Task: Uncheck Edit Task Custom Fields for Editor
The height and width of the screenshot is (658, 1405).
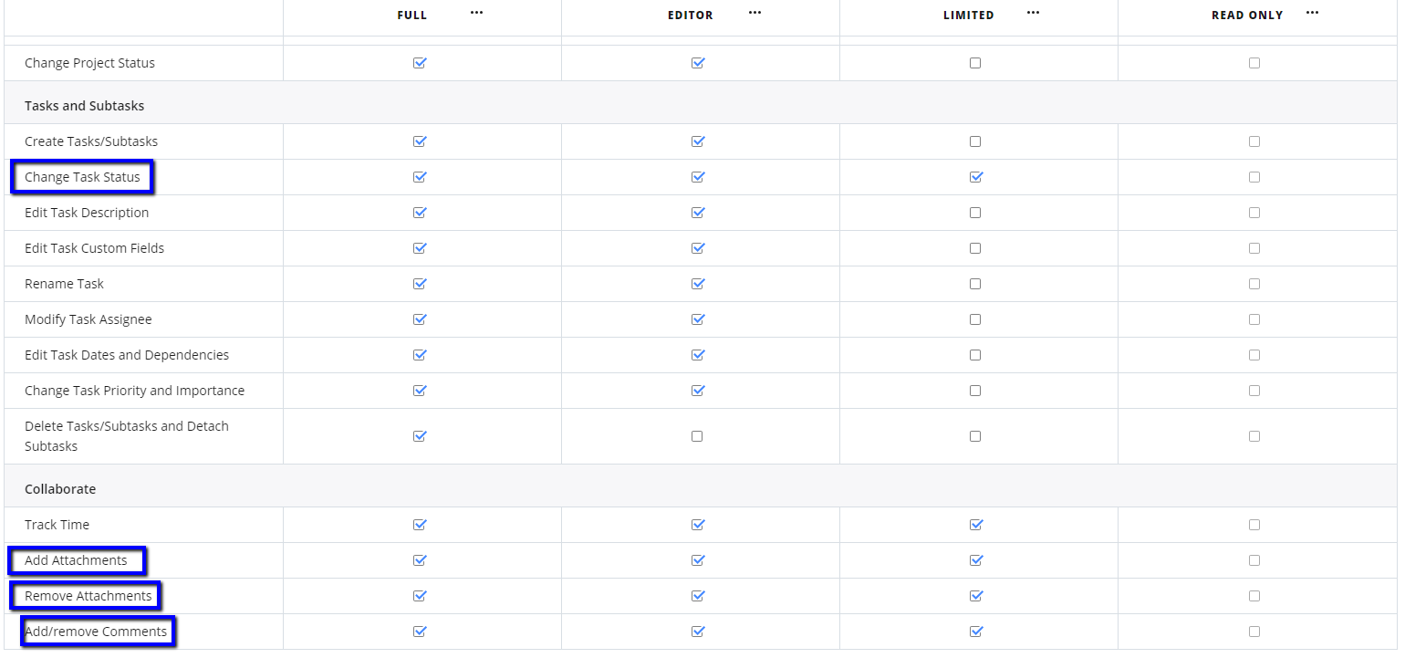Action: 697,248
